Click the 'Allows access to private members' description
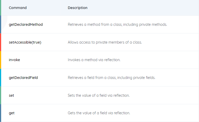This screenshot has height=122, width=199. (105, 42)
